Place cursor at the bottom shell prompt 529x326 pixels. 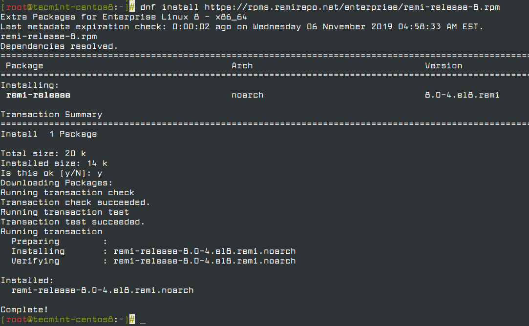[143, 320]
